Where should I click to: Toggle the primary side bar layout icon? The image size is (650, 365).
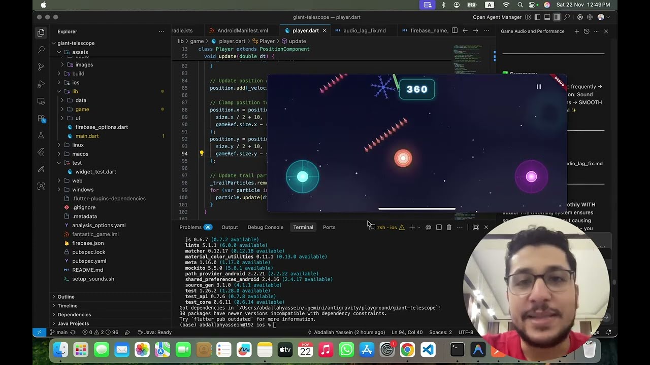(538, 17)
